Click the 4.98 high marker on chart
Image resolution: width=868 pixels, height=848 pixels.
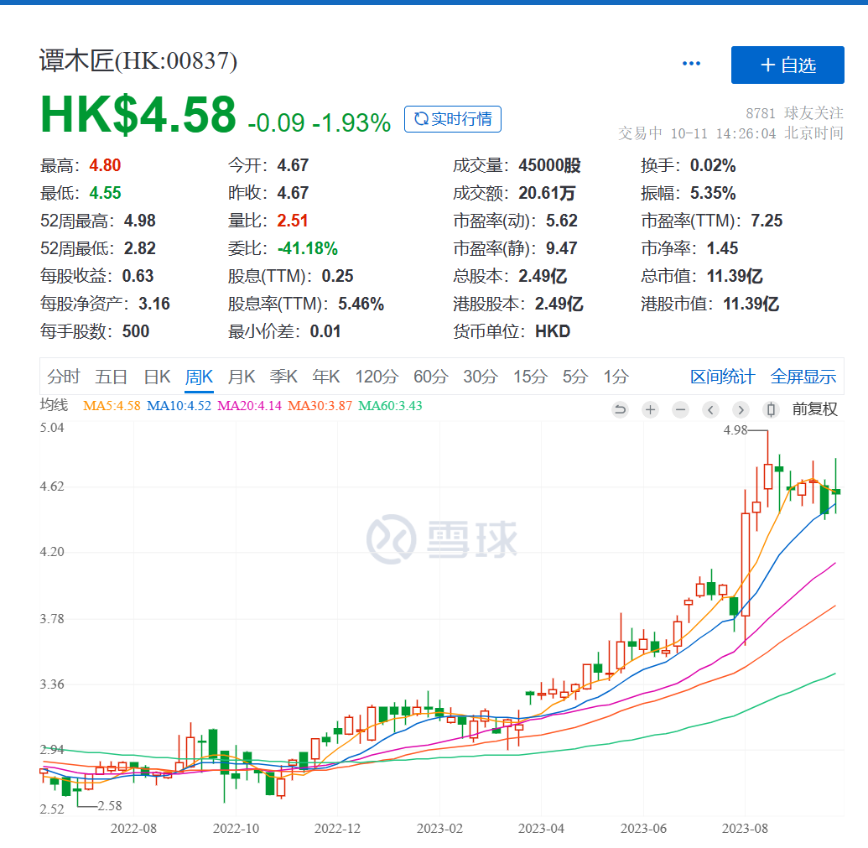coord(735,430)
